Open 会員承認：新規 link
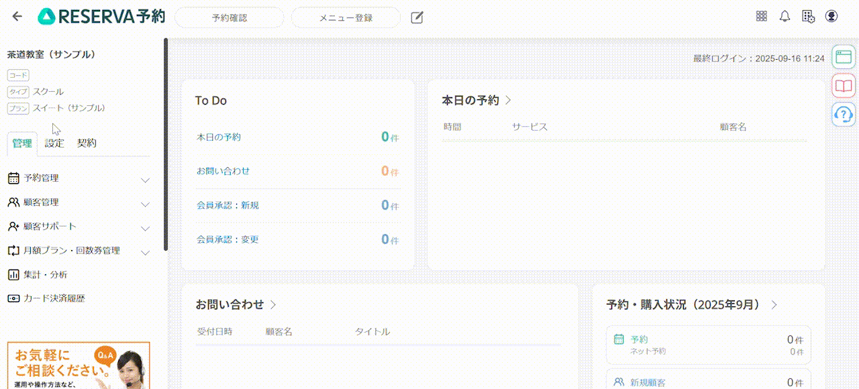This screenshot has width=859, height=389. (x=228, y=205)
